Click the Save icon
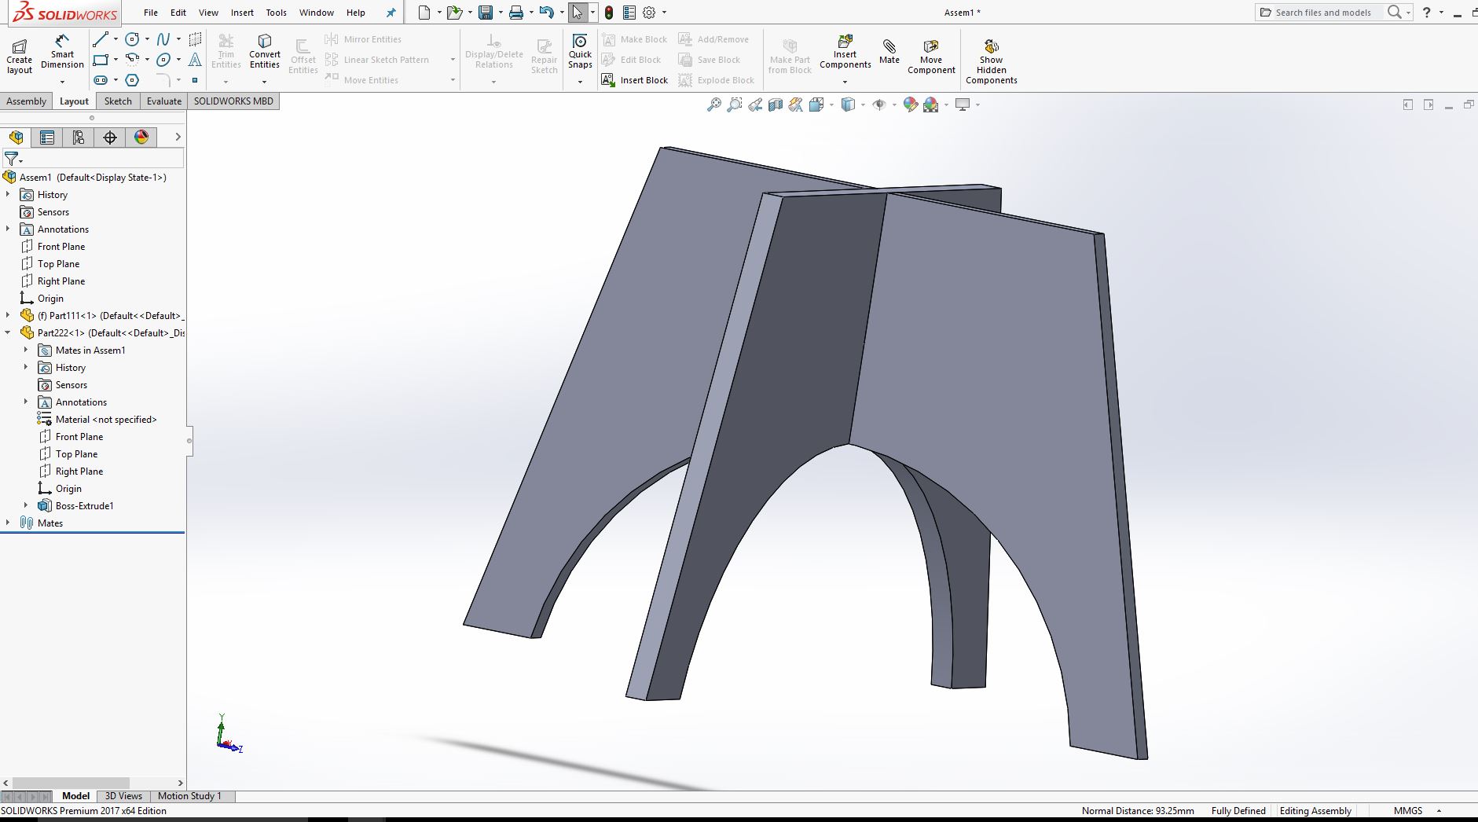This screenshot has height=822, width=1478. [x=486, y=13]
